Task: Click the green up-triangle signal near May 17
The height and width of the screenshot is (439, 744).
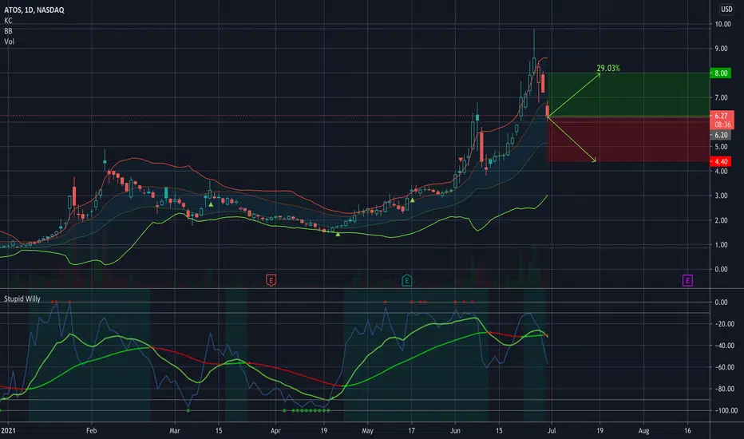Action: point(413,200)
